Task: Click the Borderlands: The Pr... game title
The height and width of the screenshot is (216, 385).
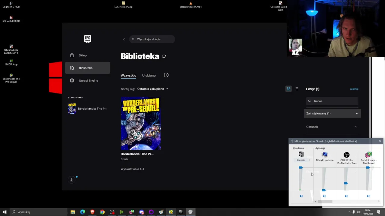Action: [x=137, y=154]
